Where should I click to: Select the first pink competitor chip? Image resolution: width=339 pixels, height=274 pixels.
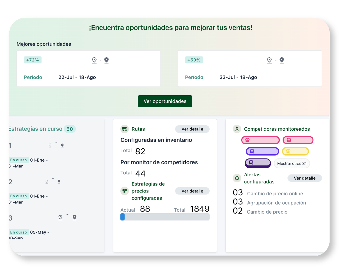click(x=260, y=140)
